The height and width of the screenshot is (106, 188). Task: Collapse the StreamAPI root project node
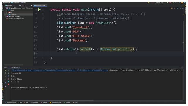pyautogui.click(x=5, y=8)
